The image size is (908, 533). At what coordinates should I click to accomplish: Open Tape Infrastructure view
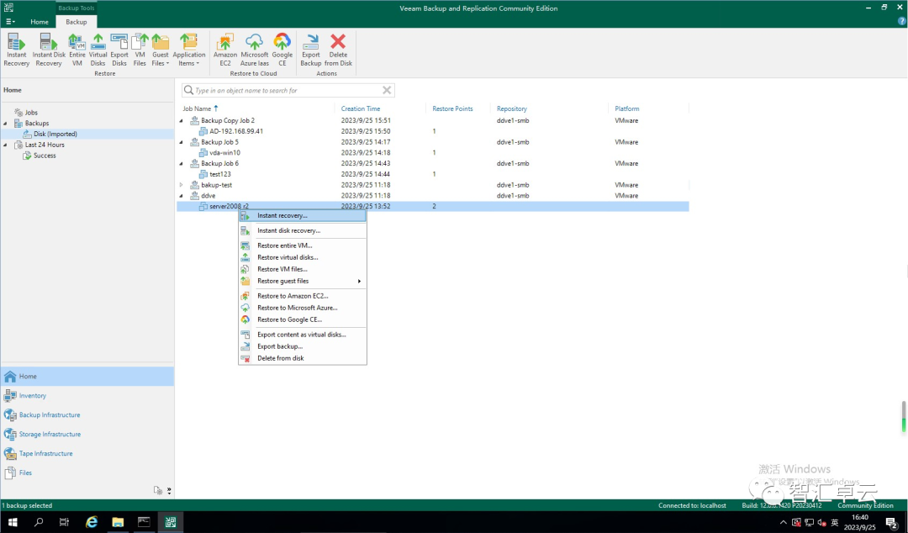[87, 454]
